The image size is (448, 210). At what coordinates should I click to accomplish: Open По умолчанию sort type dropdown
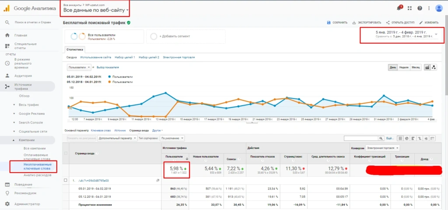172,138
